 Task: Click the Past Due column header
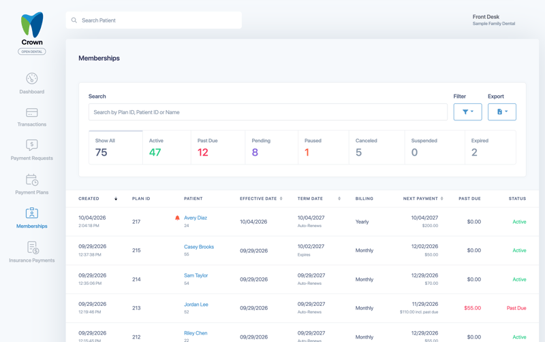pos(469,199)
